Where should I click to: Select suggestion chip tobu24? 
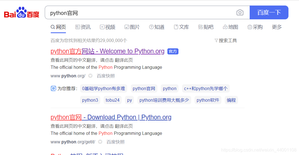[113, 100]
